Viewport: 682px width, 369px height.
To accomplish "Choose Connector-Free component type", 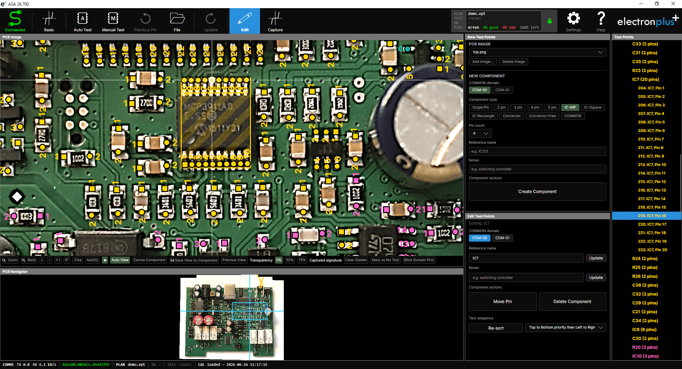I will coord(542,116).
